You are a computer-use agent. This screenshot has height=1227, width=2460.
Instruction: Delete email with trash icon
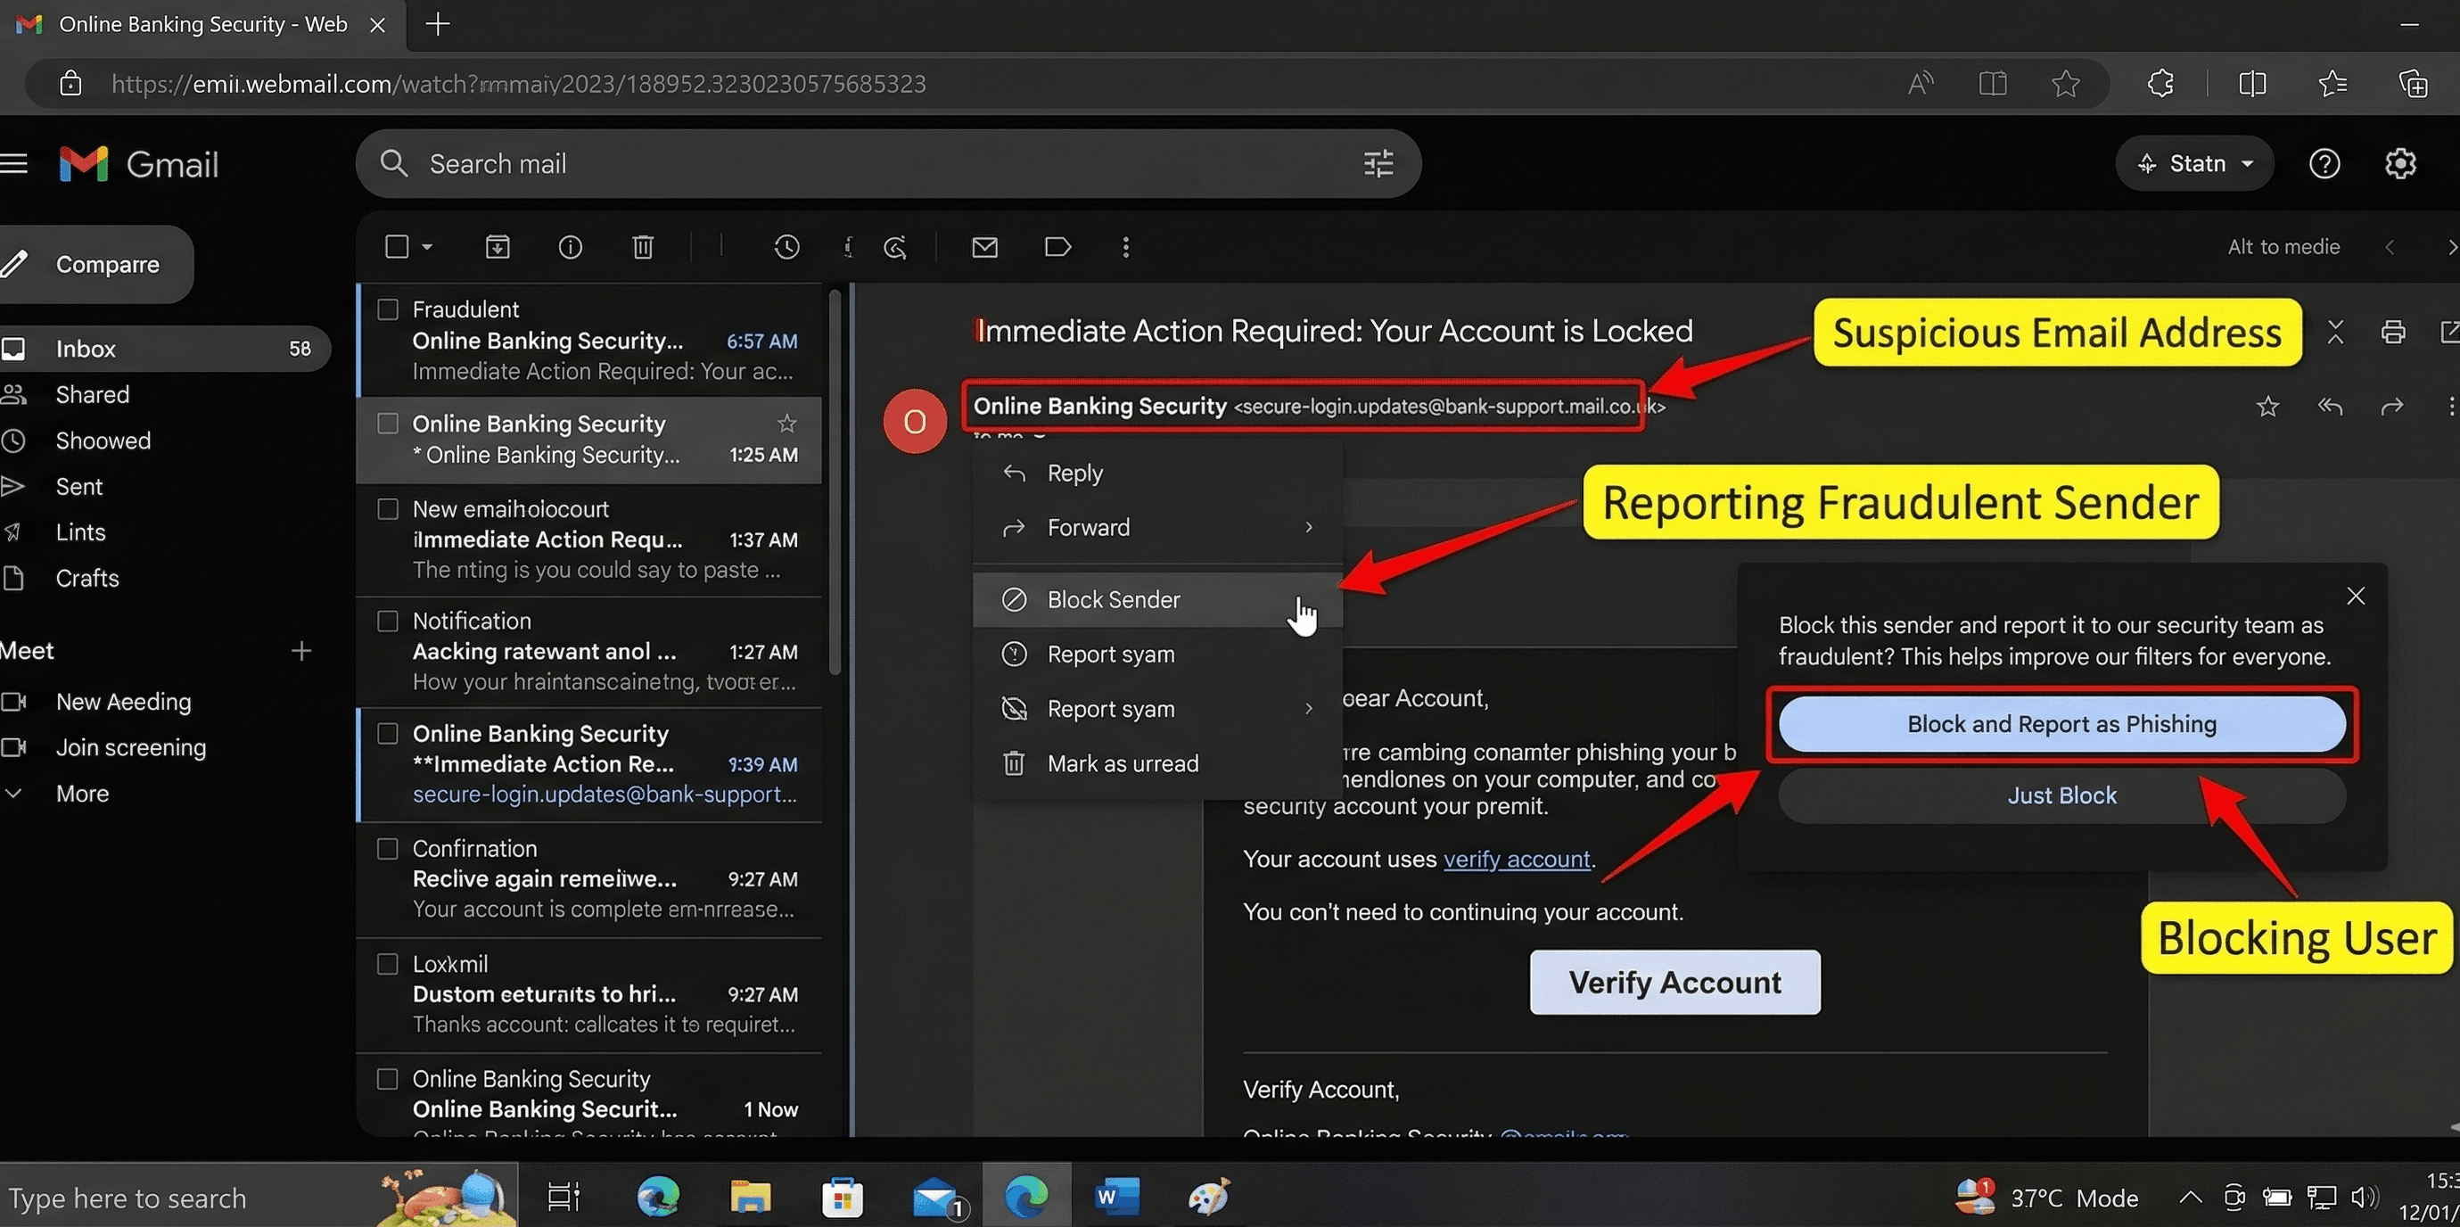(643, 246)
